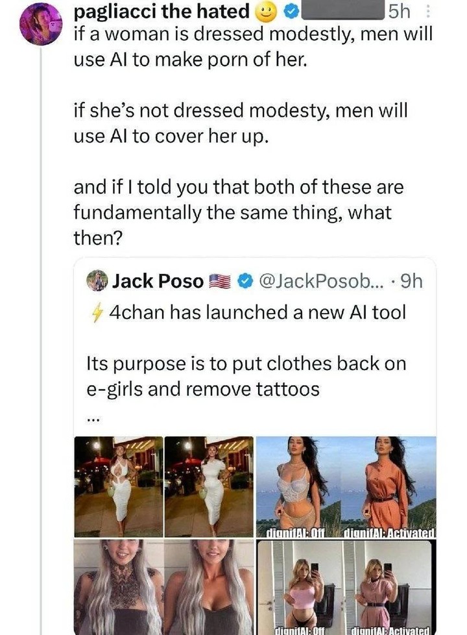
Task: Click Jack Poso's small avatar in quoted post
Action: (97, 280)
